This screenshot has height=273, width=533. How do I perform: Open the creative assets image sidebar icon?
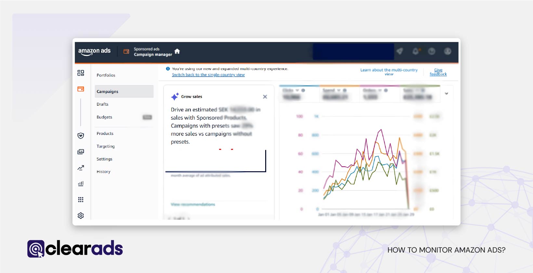(x=81, y=152)
